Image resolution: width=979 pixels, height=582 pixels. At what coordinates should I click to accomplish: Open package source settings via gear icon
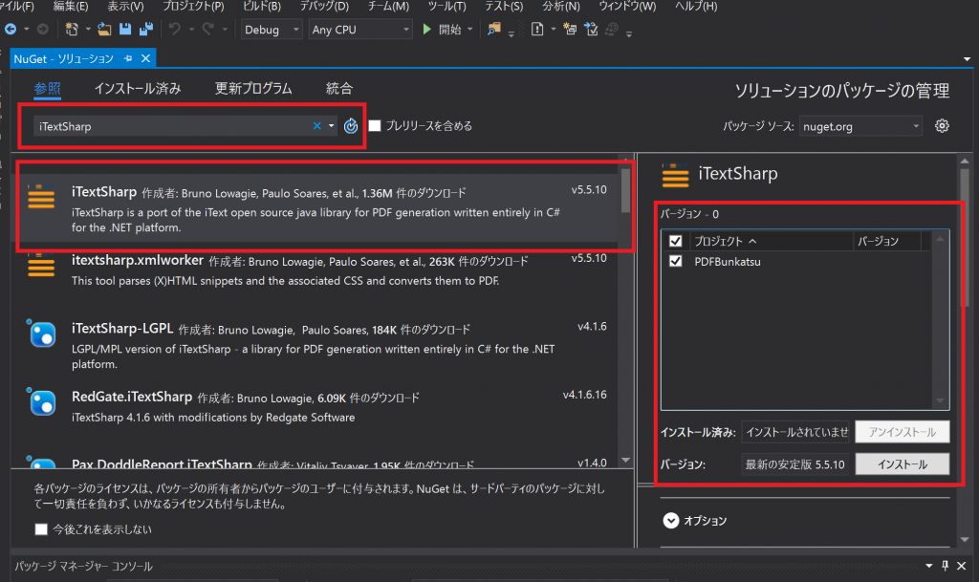(x=942, y=125)
